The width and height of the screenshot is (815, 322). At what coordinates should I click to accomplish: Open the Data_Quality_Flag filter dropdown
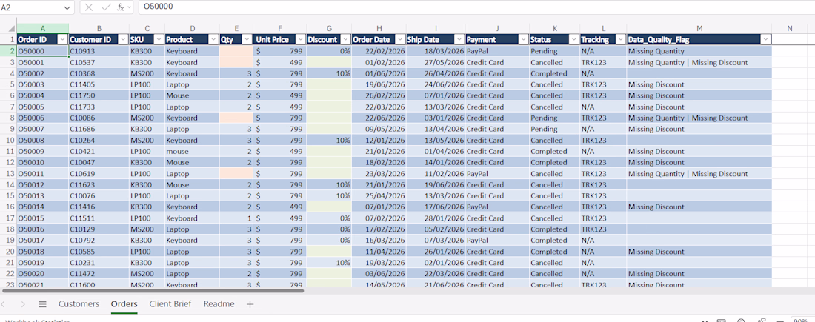[765, 39]
